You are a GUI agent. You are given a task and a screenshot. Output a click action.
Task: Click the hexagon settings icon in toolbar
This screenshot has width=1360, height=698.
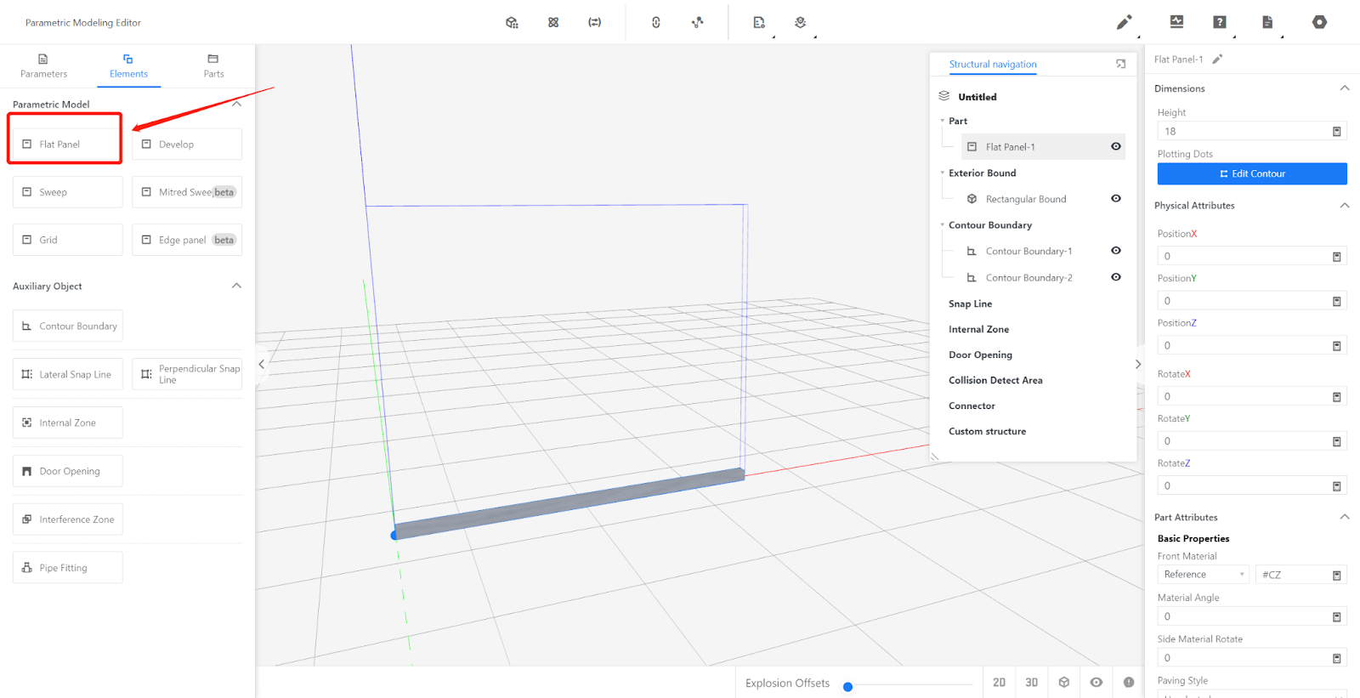tap(1319, 22)
